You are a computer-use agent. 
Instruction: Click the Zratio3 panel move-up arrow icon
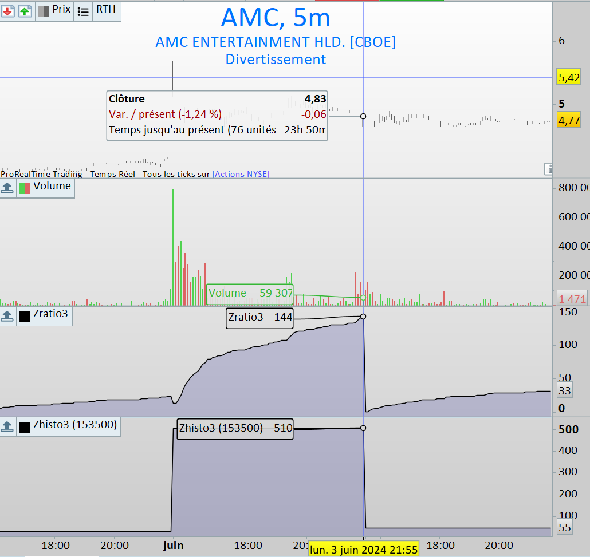(7, 316)
